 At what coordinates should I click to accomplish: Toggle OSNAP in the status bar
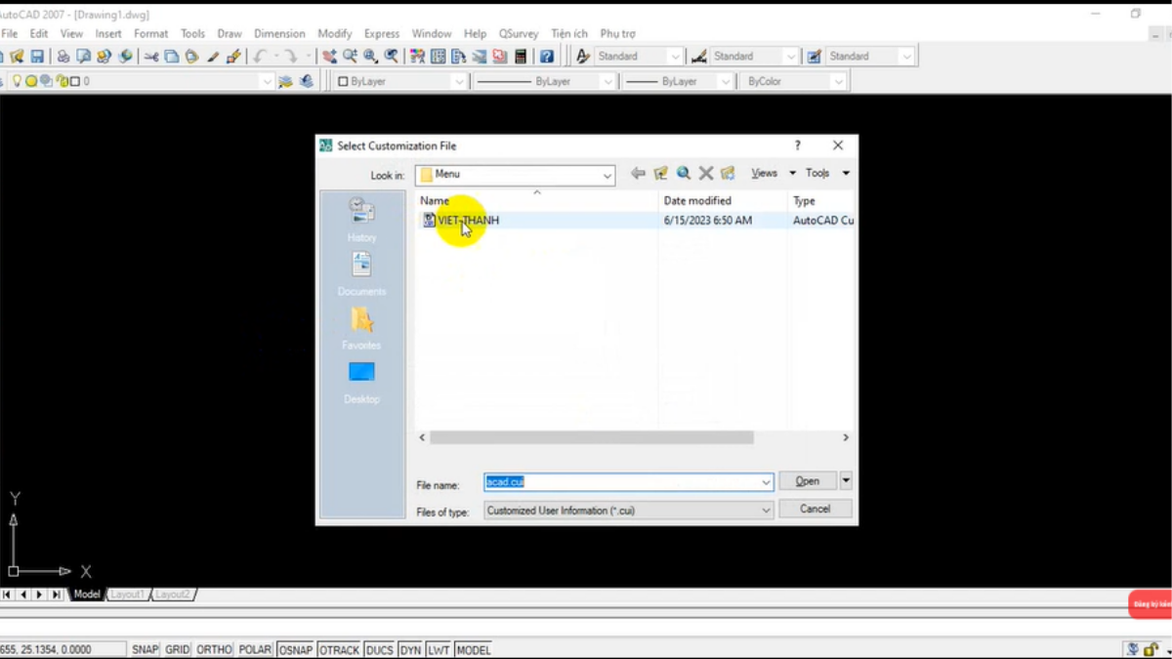coord(295,650)
